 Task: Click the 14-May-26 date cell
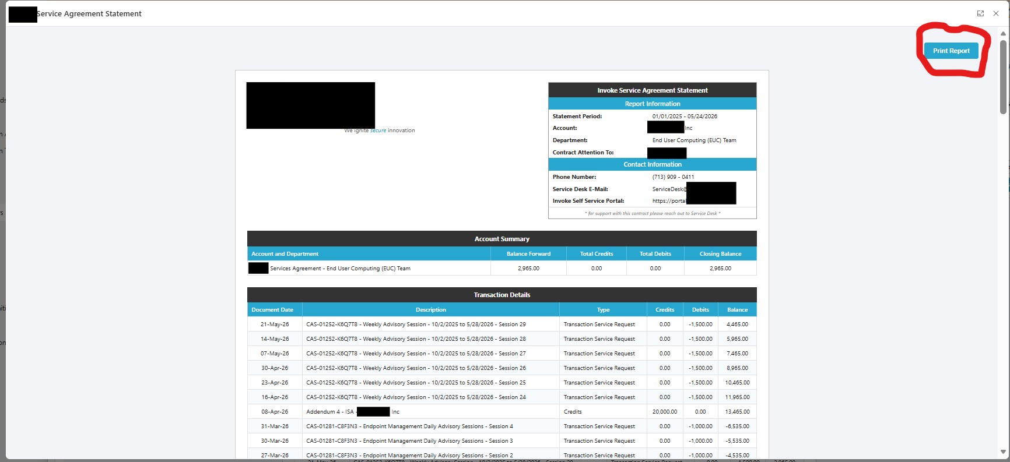click(274, 339)
